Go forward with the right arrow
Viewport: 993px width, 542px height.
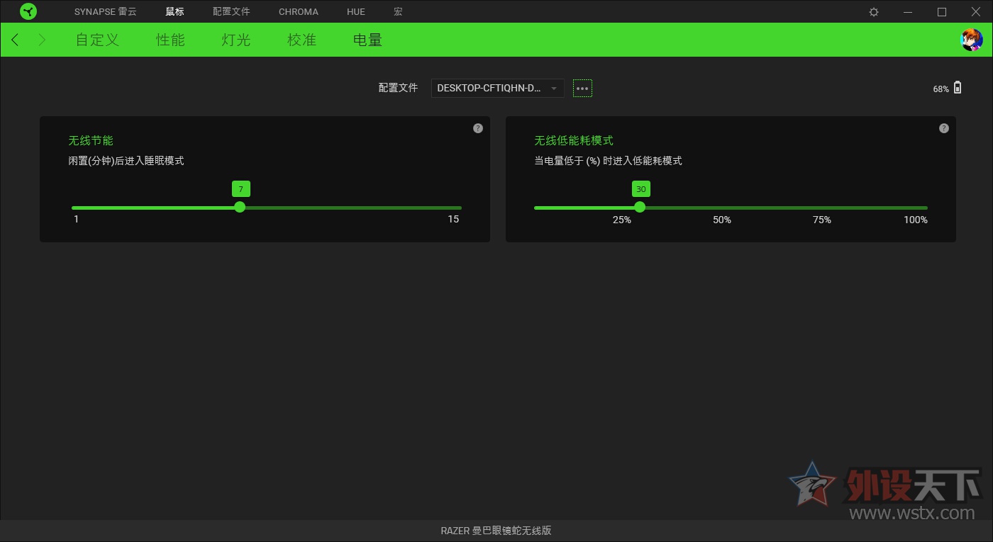(x=42, y=40)
